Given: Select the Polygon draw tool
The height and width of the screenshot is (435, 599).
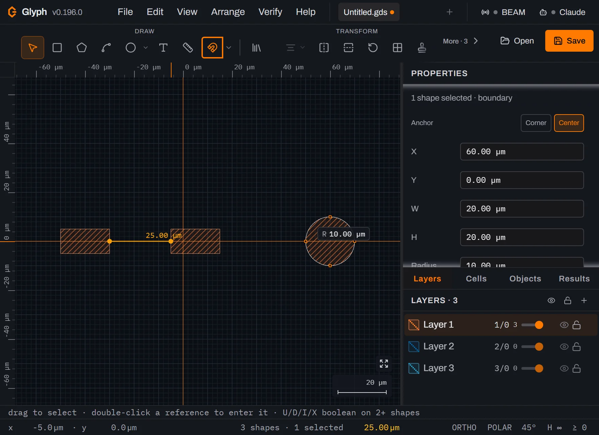Looking at the screenshot, I should (82, 48).
